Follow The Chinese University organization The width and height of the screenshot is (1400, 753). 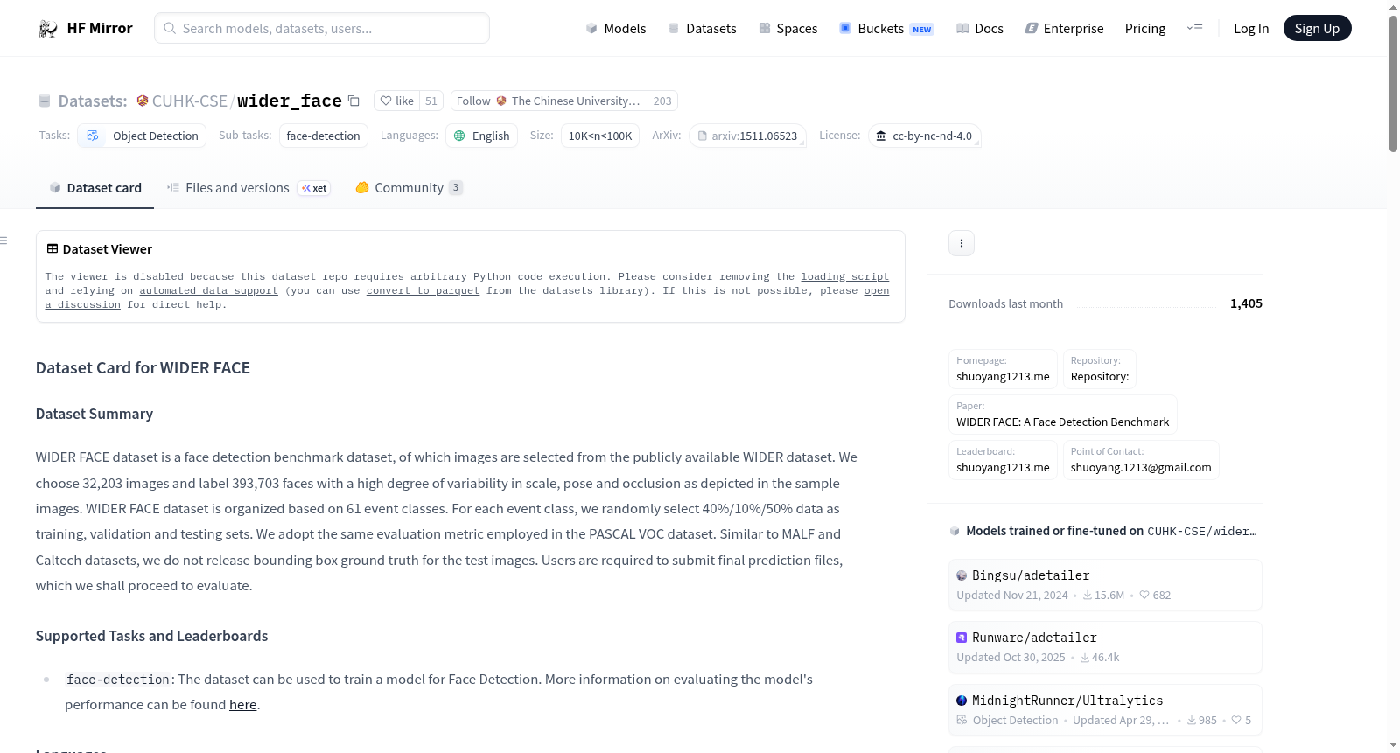[549, 101]
